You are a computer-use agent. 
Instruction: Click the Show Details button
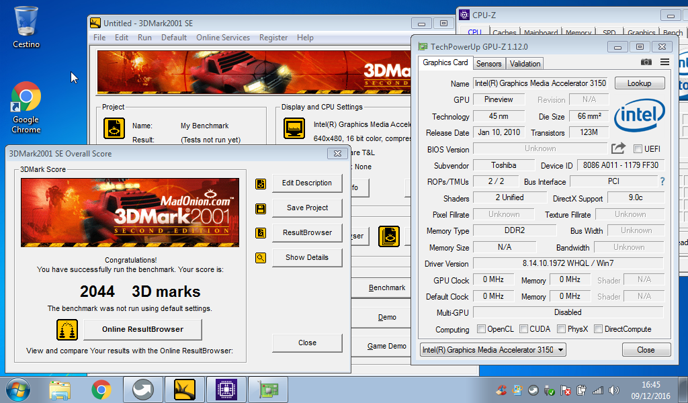pos(307,257)
